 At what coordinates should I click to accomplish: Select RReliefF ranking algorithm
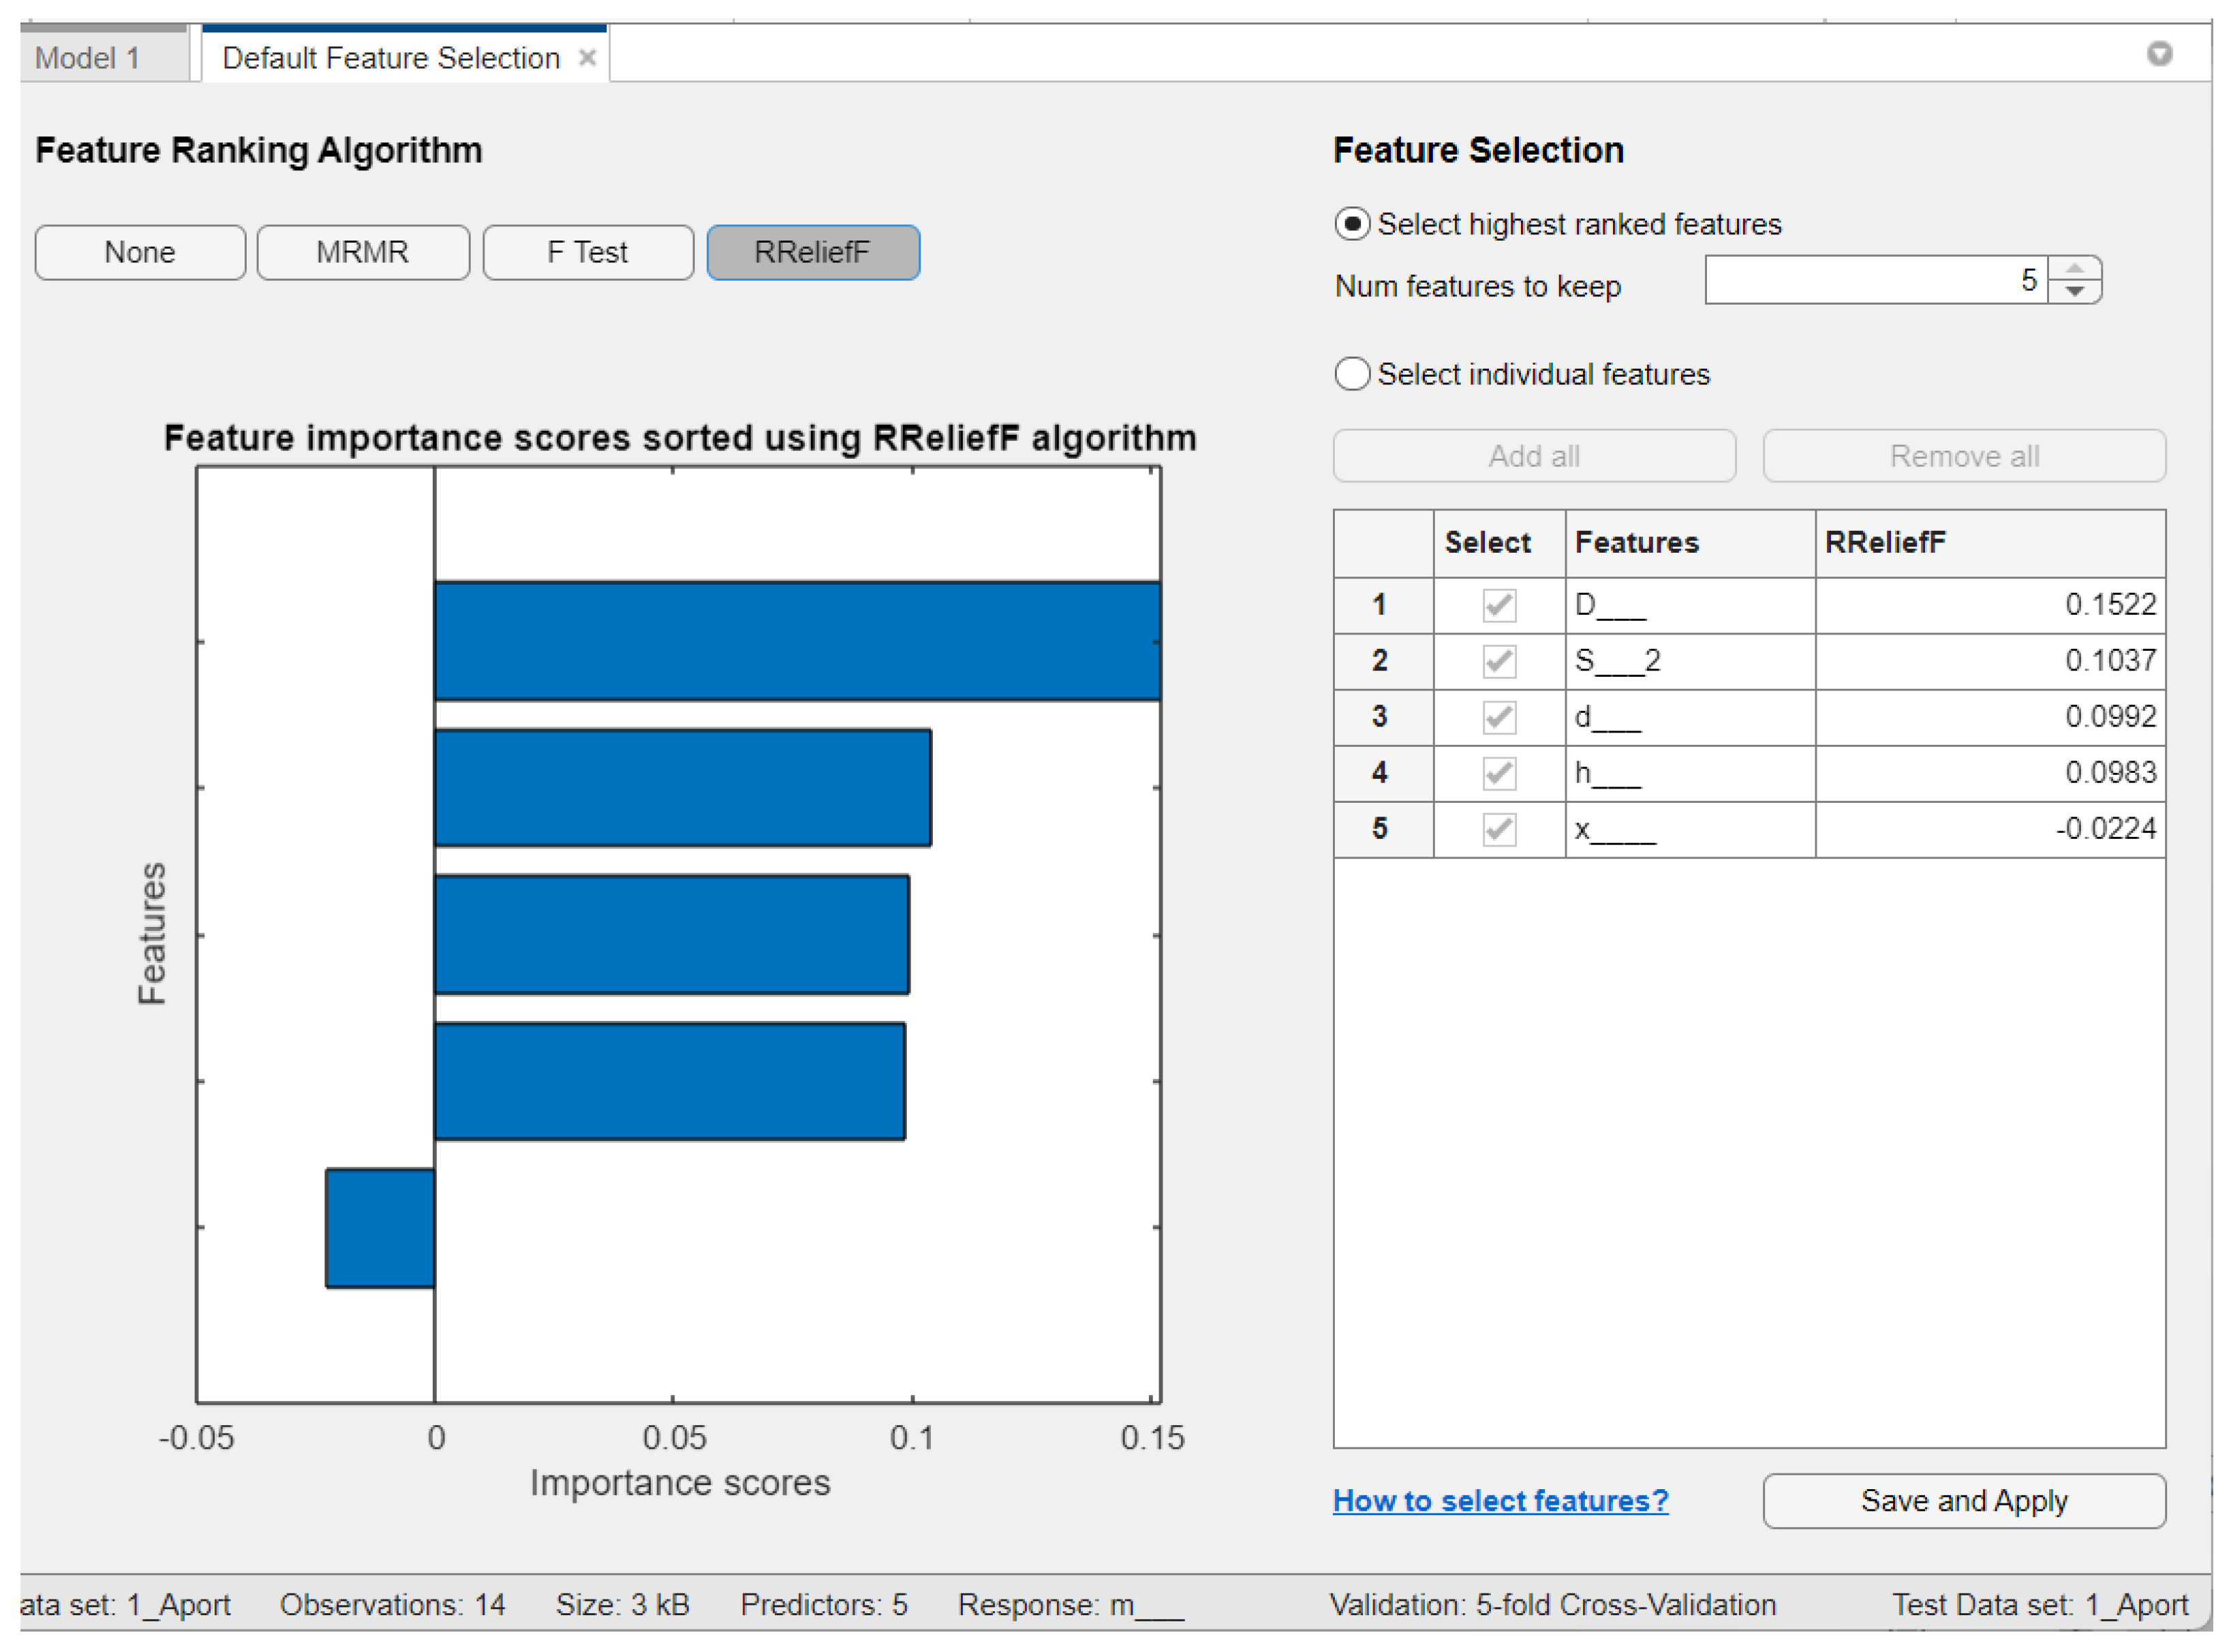813,252
